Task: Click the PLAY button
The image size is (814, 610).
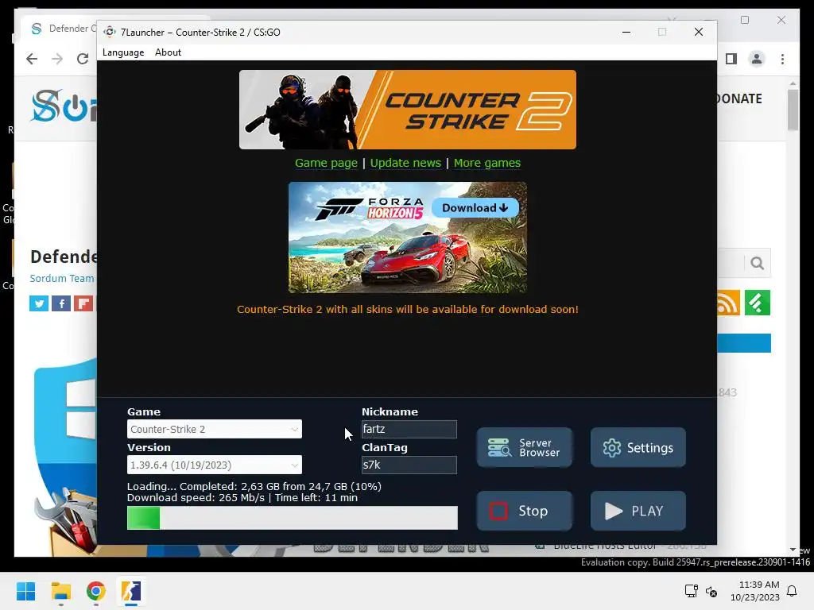Action: point(638,511)
